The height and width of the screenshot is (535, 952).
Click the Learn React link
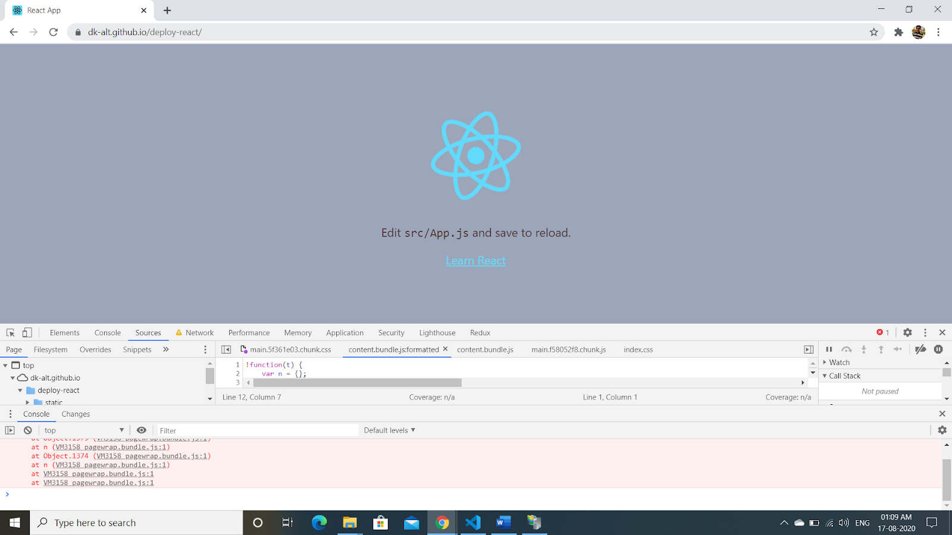pyautogui.click(x=475, y=260)
